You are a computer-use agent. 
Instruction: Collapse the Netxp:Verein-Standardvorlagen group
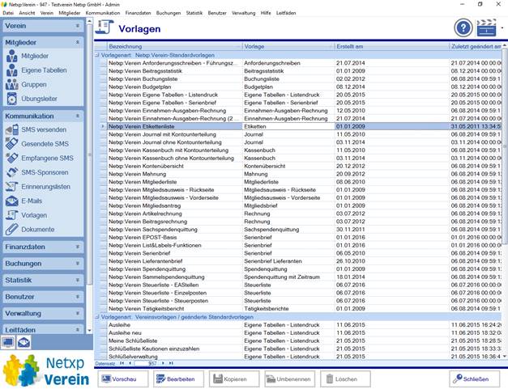coord(97,55)
